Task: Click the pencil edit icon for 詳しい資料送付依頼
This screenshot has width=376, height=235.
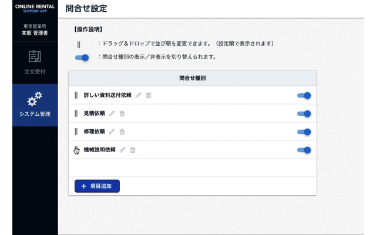Action: pos(139,95)
